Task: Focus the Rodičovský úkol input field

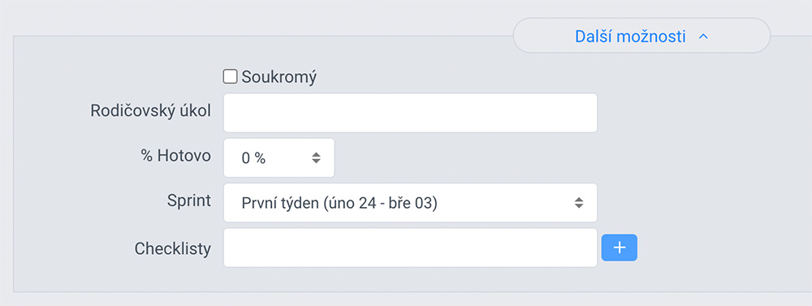Action: click(x=410, y=113)
